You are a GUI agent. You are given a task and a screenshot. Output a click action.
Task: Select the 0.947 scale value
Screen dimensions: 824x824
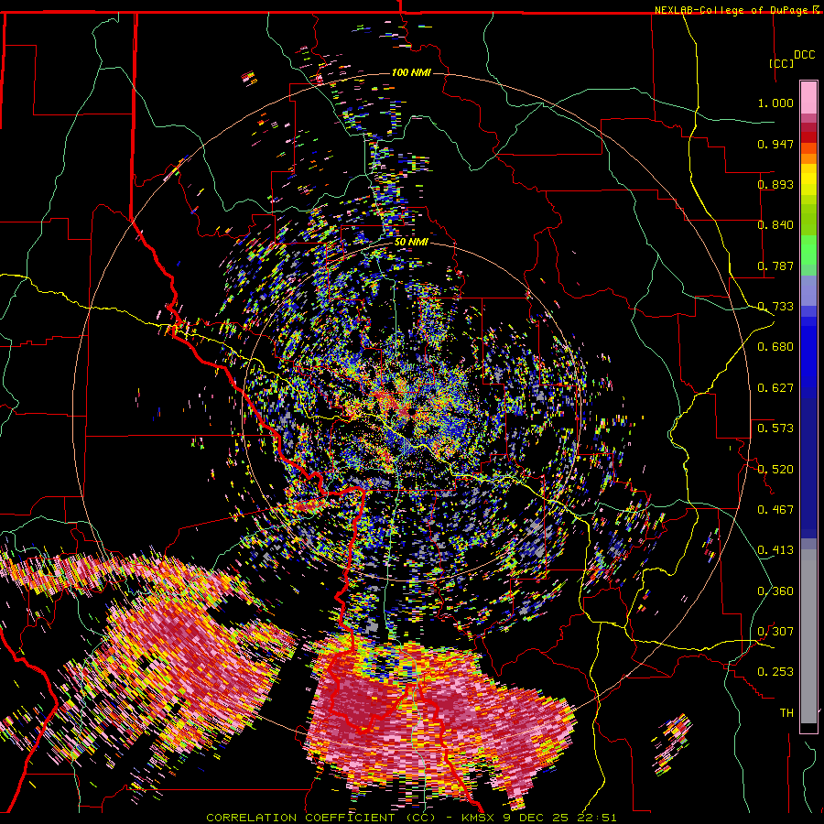point(775,144)
